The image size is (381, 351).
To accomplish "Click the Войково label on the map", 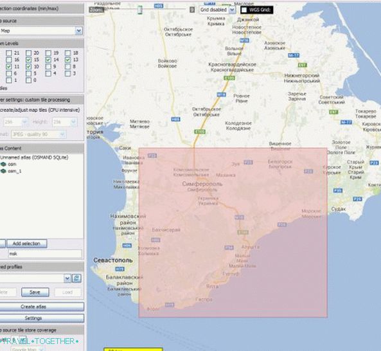I will click(x=168, y=61).
